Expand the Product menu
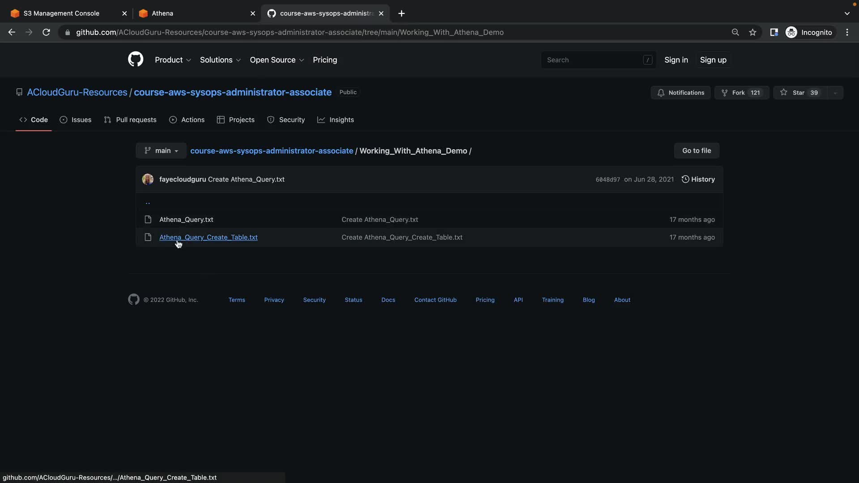This screenshot has height=483, width=859. click(173, 60)
